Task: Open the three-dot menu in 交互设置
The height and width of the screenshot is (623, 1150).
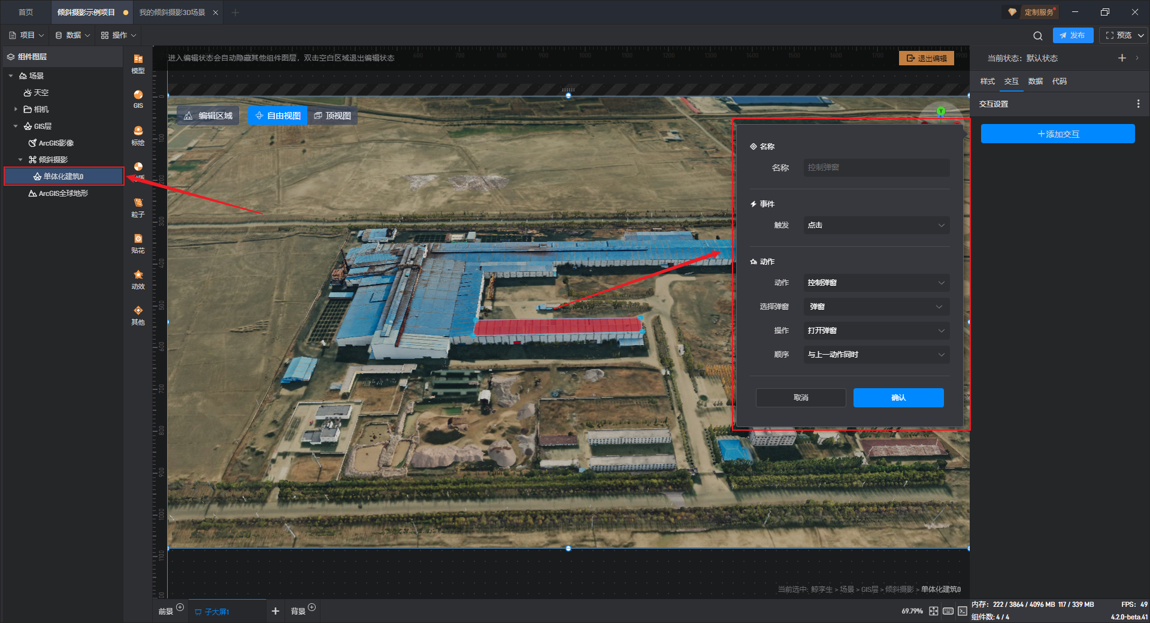Action: coord(1138,104)
